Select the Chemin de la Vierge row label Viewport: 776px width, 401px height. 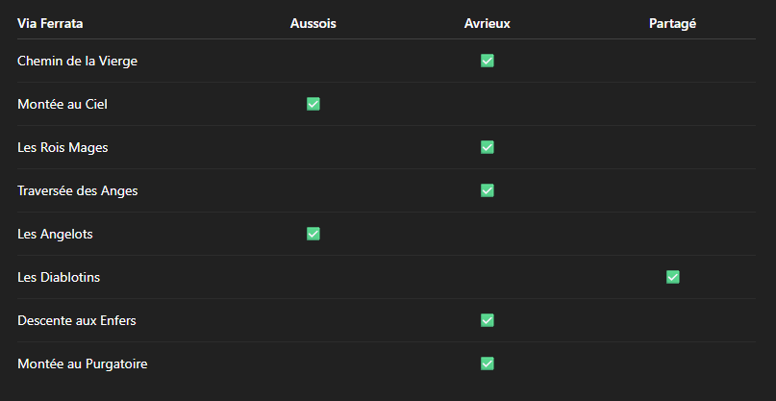tap(77, 61)
